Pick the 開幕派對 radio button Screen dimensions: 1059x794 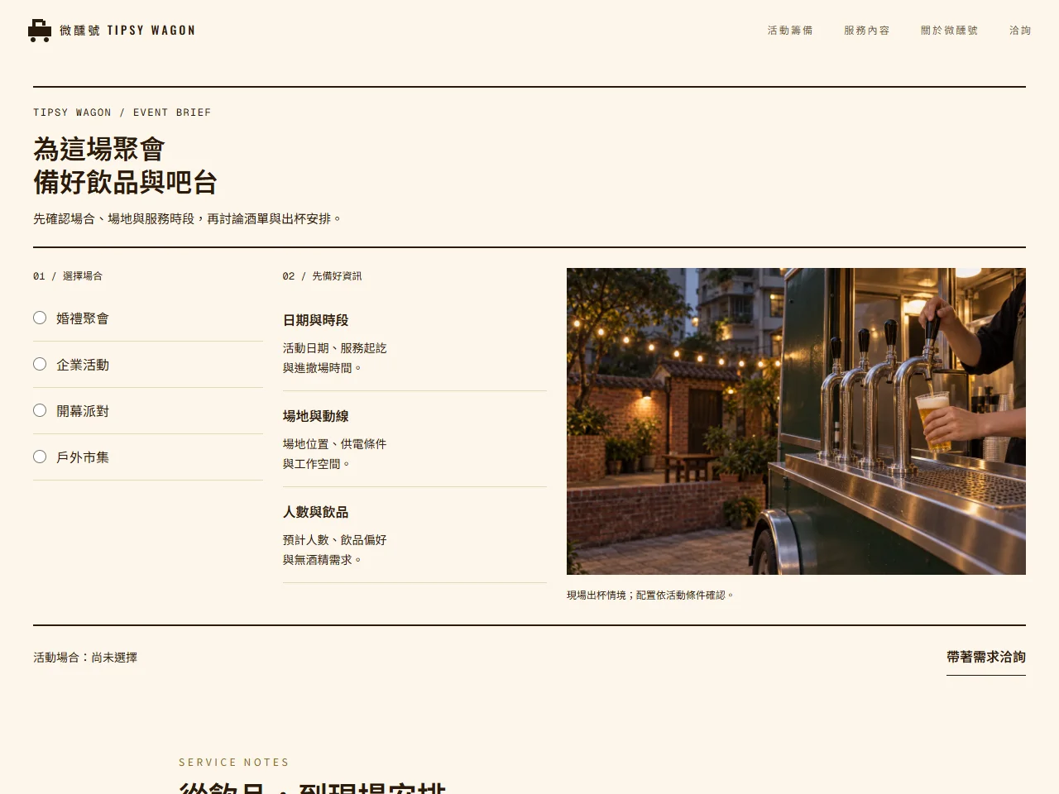40,410
